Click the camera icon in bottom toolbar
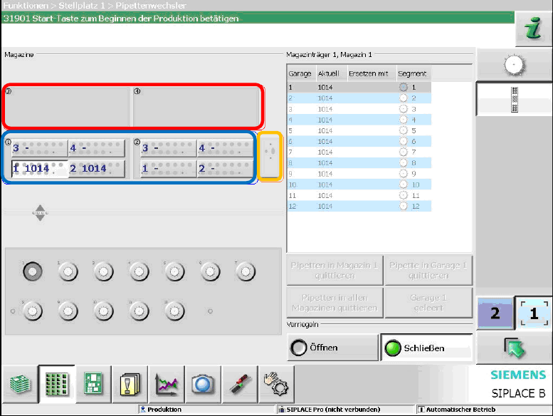The width and height of the screenshot is (553, 416). (204, 384)
